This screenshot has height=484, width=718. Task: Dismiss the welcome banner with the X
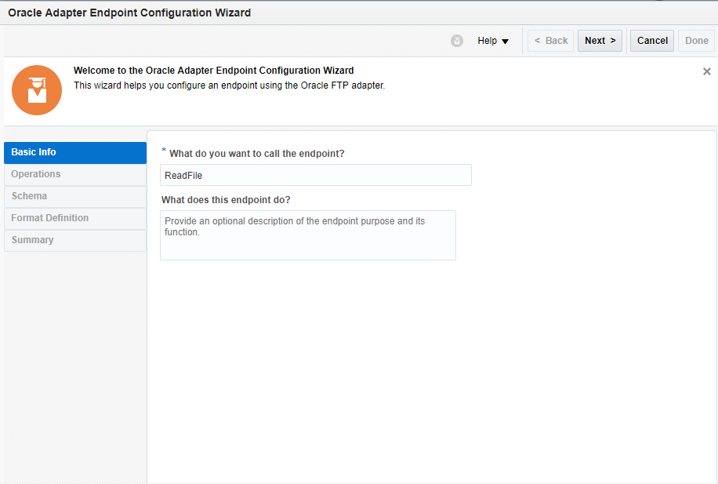[x=707, y=71]
